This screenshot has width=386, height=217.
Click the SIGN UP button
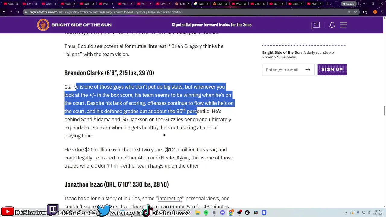coord(332,70)
